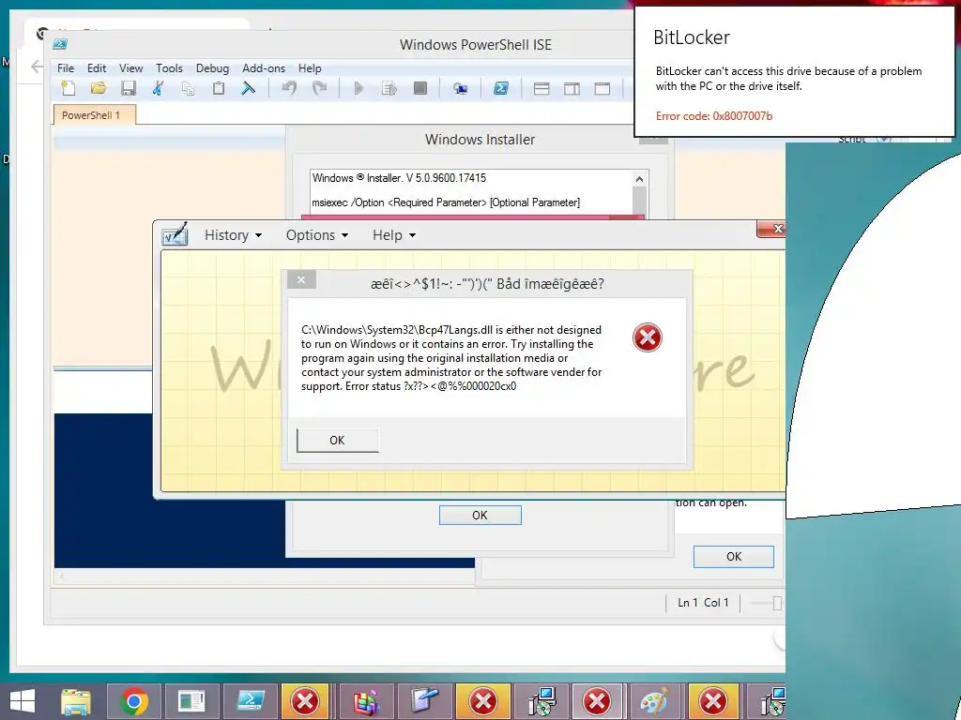
Task: Click the WinRAR taskbar icon
Action: [367, 701]
